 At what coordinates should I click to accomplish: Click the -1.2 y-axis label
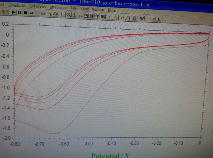coord(6,98)
